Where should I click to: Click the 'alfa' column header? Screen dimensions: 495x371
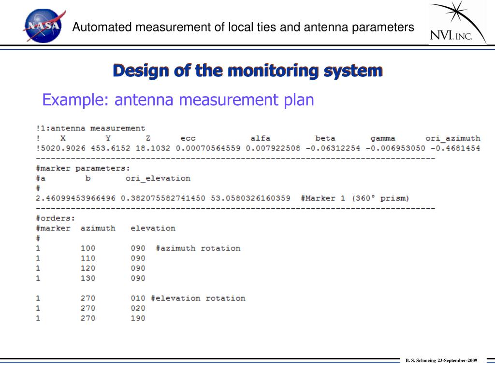[x=261, y=138]
